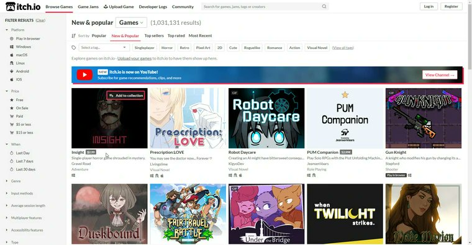
Task: Select the New & Popular sort tab
Action: [125, 36]
